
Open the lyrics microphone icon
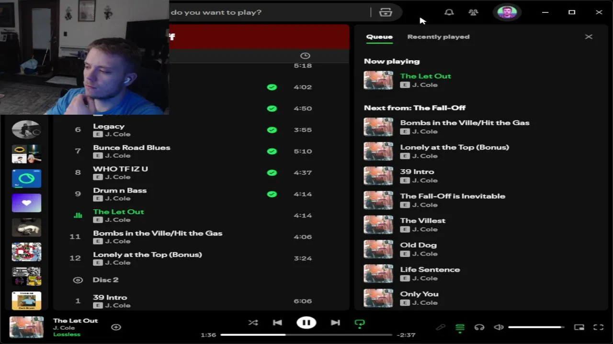click(441, 327)
